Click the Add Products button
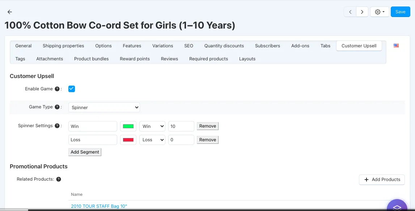This screenshot has width=415, height=211. click(x=382, y=180)
